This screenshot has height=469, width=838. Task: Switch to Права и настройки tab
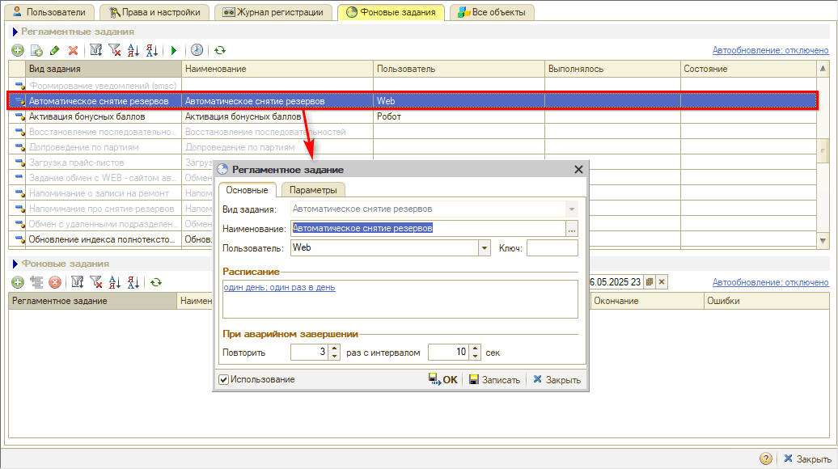154,12
